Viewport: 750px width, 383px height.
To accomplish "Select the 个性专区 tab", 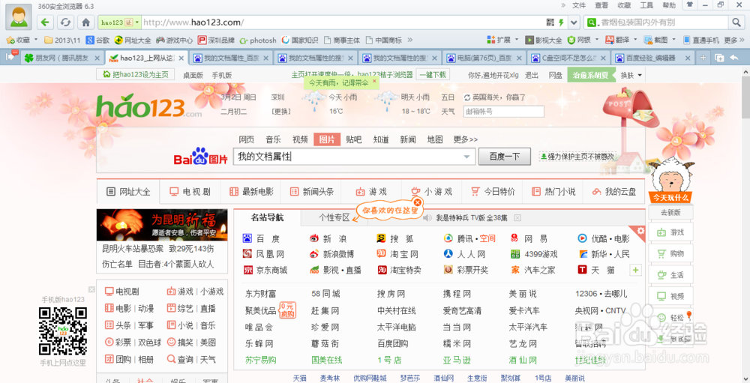I will click(x=334, y=217).
